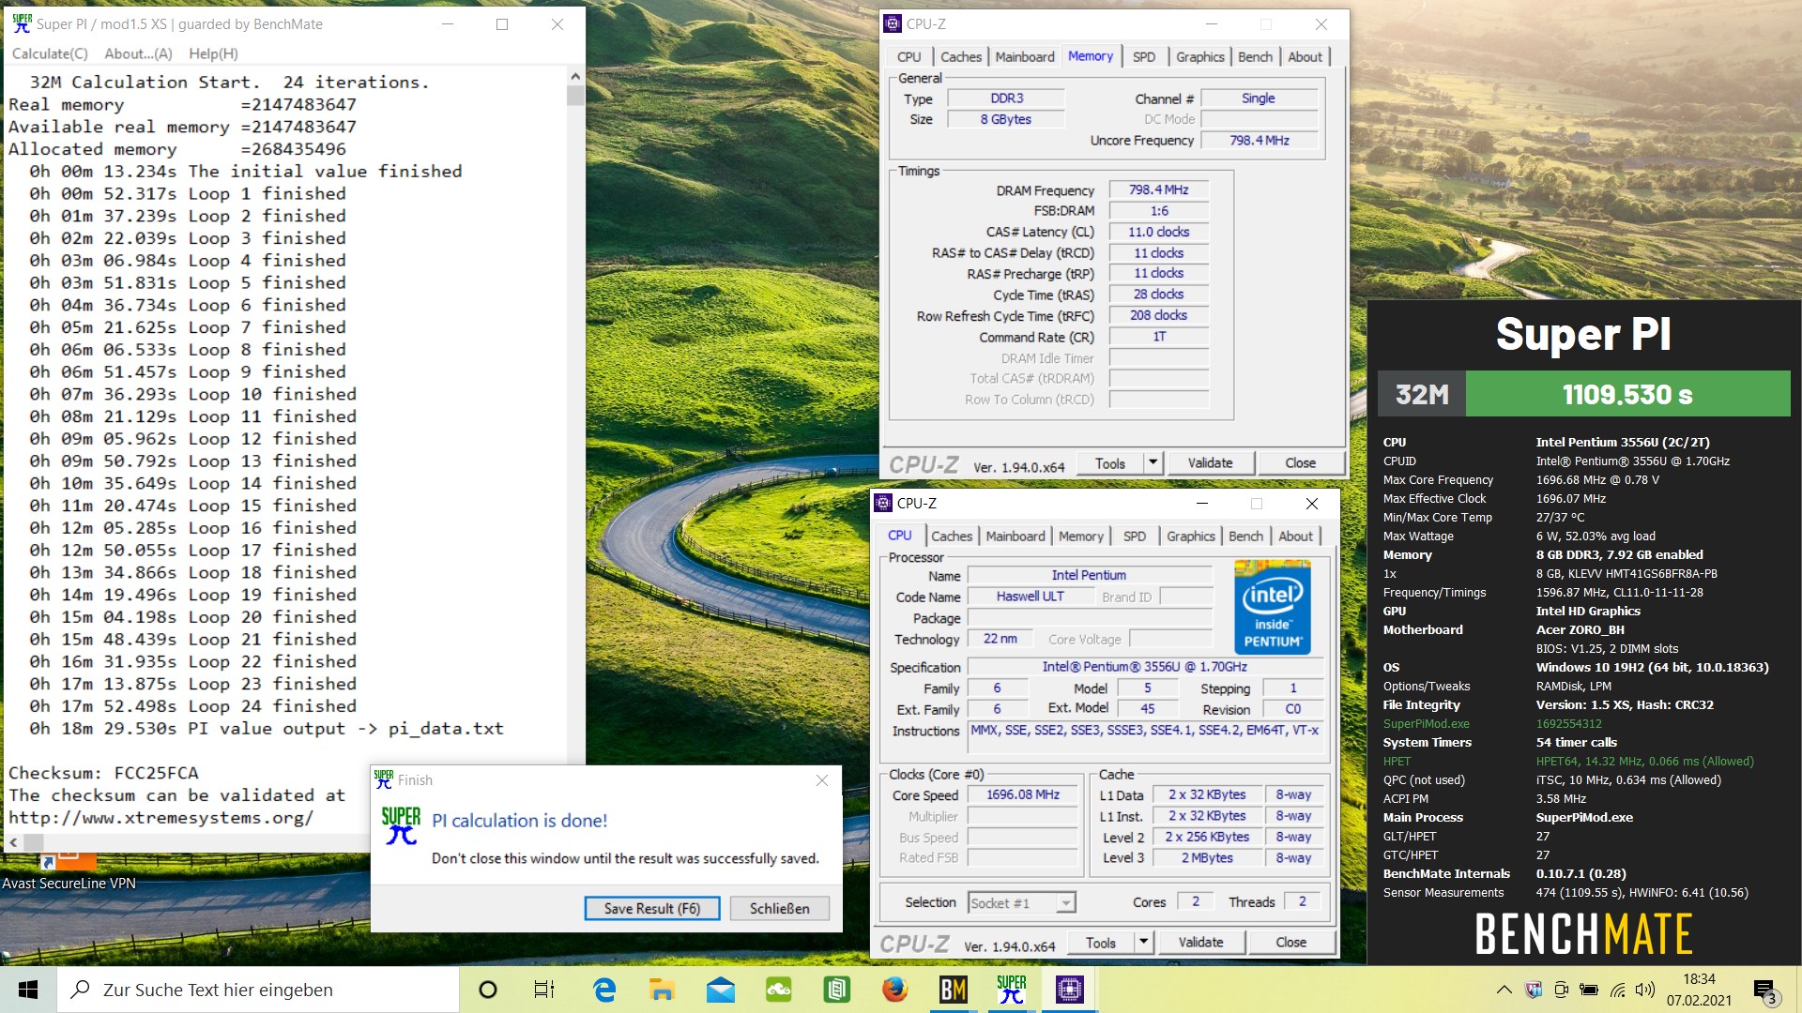This screenshot has height=1013, width=1802.
Task: Click Tools button in upper CPU-Z window
Action: pos(1109,463)
